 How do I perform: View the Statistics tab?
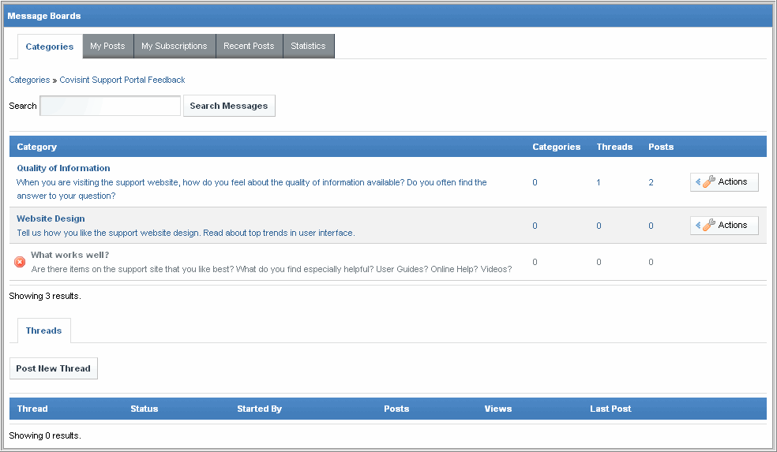point(308,47)
